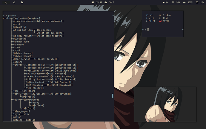
Task: Click the red monitor icon beside river
Action: click(x=160, y=21)
